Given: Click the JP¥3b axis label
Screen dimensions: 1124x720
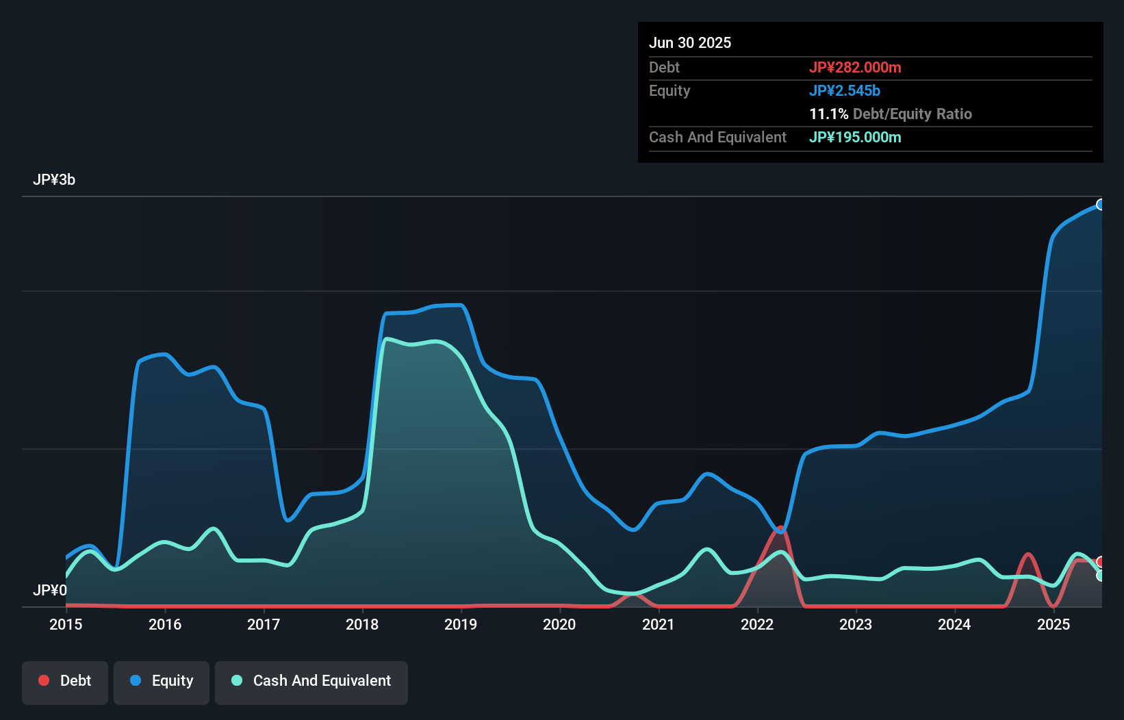Looking at the screenshot, I should pos(55,180).
